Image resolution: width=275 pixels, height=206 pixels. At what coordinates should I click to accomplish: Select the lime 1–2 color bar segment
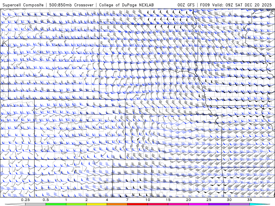tap(76, 204)
